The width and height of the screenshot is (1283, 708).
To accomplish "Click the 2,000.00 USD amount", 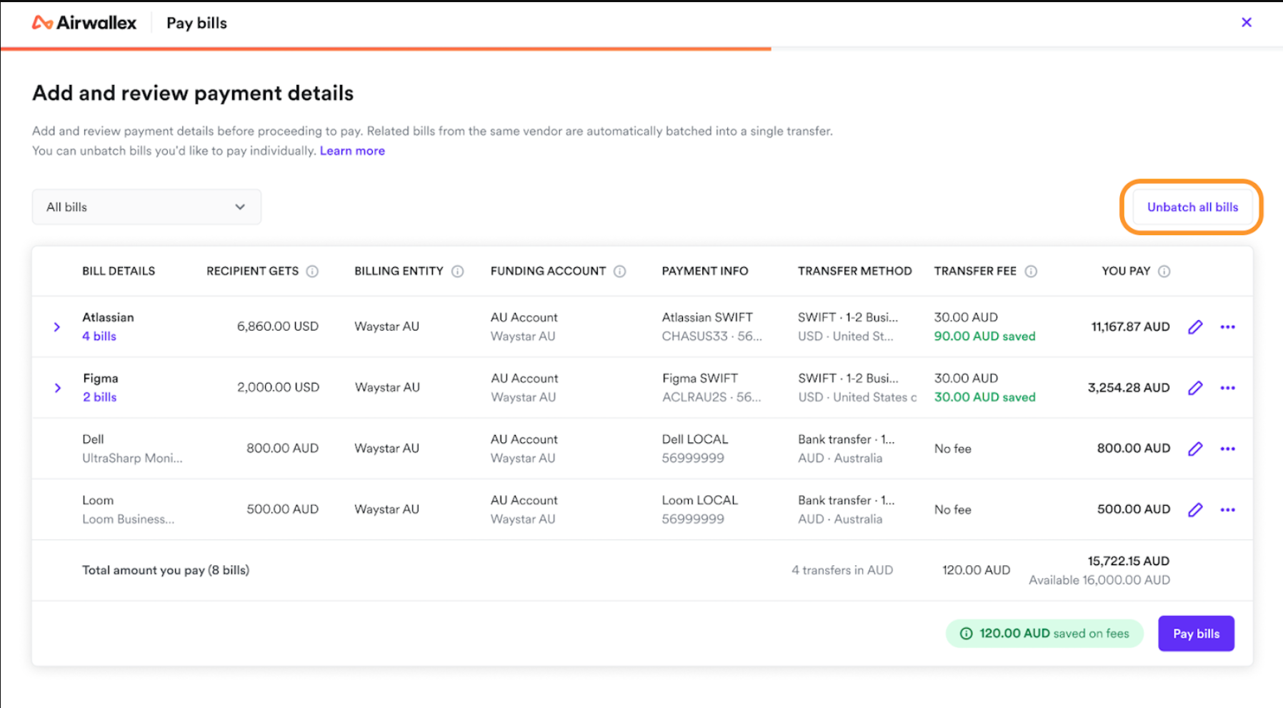I will click(x=278, y=387).
